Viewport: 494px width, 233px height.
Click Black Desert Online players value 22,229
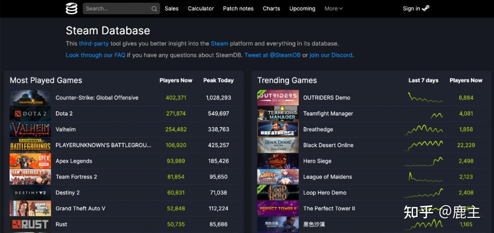click(466, 145)
